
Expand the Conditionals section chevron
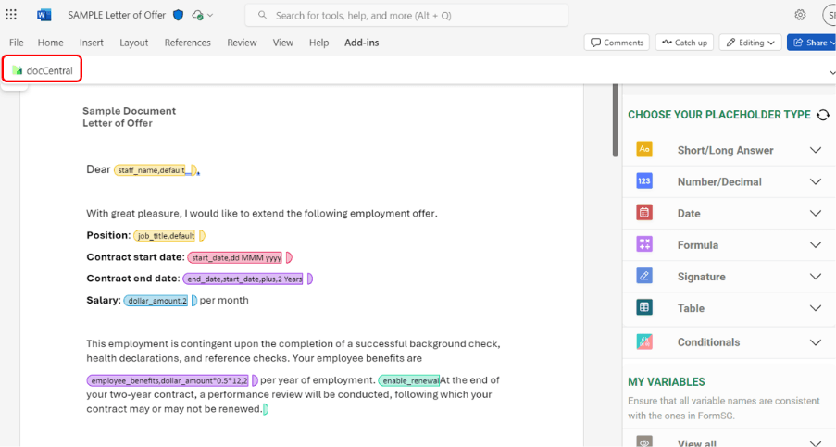coord(816,342)
